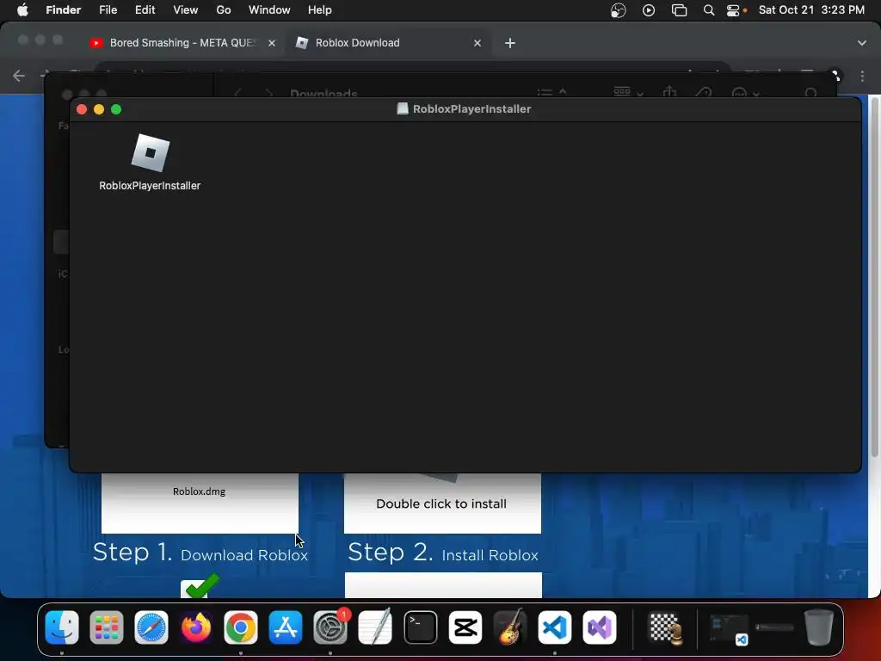Open the Trash in the Dock
881x661 pixels.
coord(819,627)
